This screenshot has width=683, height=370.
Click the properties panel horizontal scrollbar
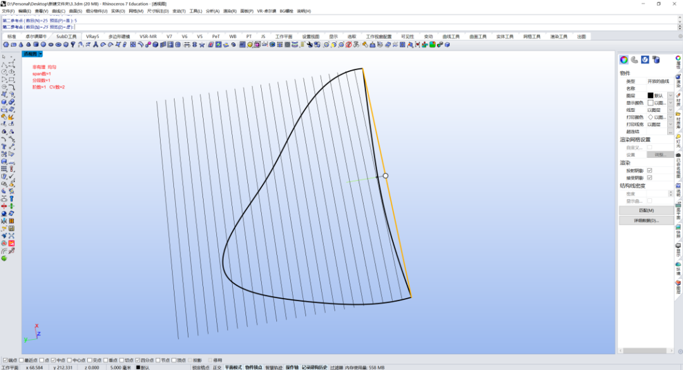(646, 350)
